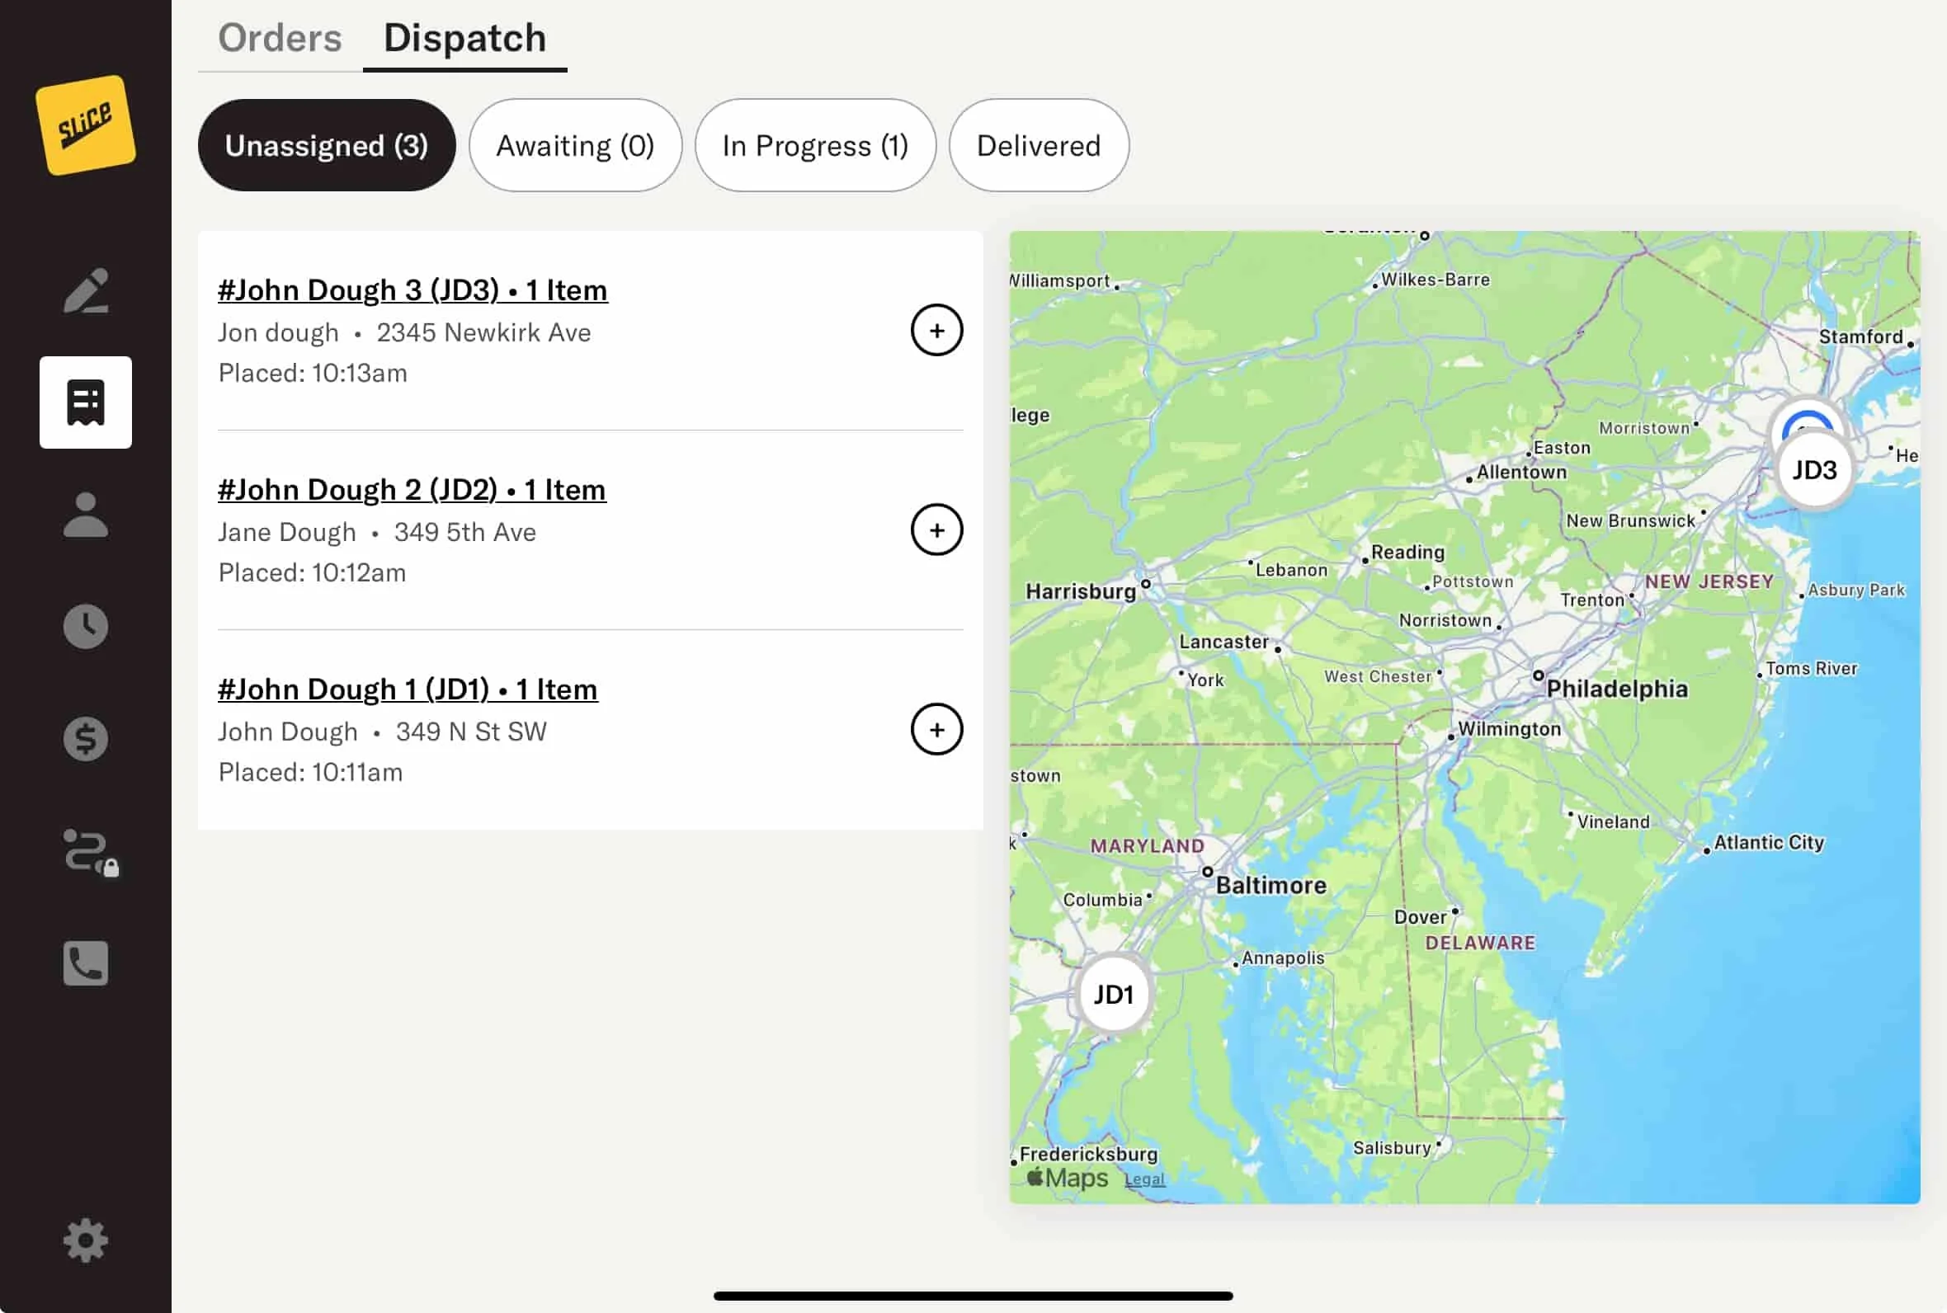Select the orders receipt icon in sidebar
This screenshot has height=1313, width=1947.
[86, 402]
